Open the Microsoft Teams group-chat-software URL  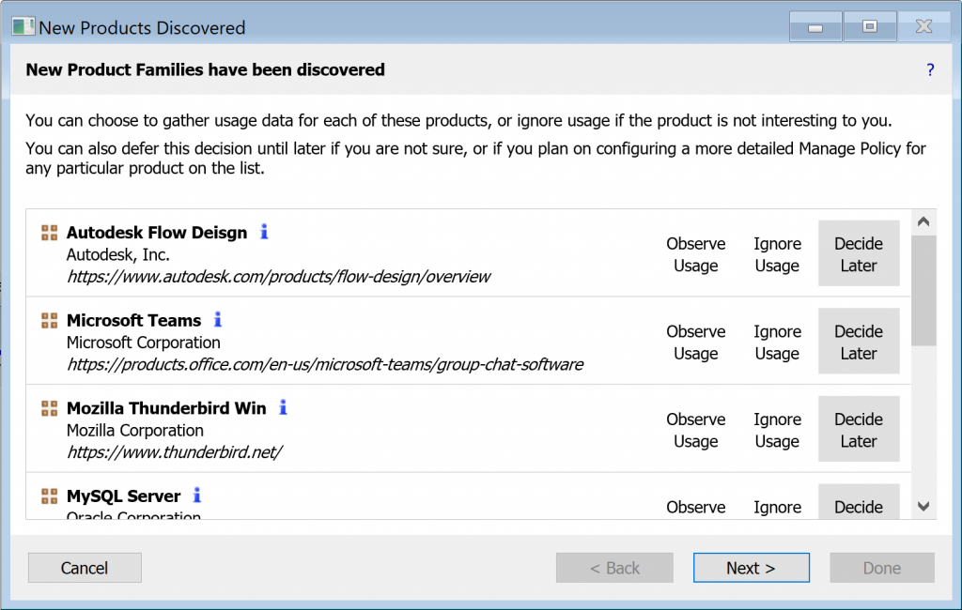pyautogui.click(x=325, y=364)
